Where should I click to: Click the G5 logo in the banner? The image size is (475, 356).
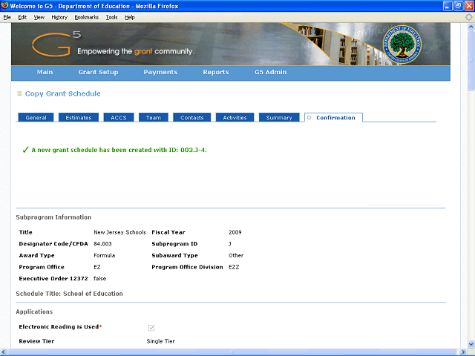56,44
